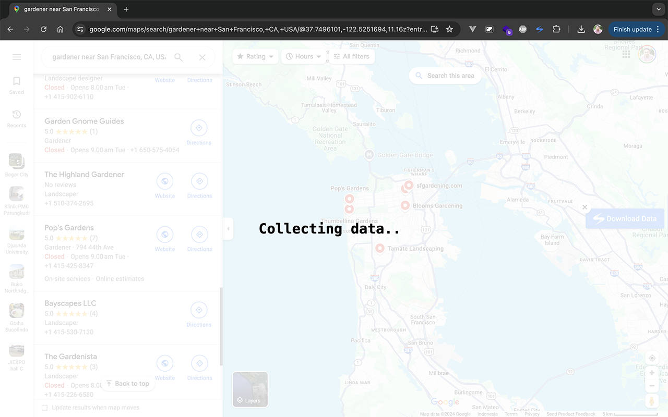Open Chrome extensions puzzle icon
The height and width of the screenshot is (417, 668).
coord(556,29)
